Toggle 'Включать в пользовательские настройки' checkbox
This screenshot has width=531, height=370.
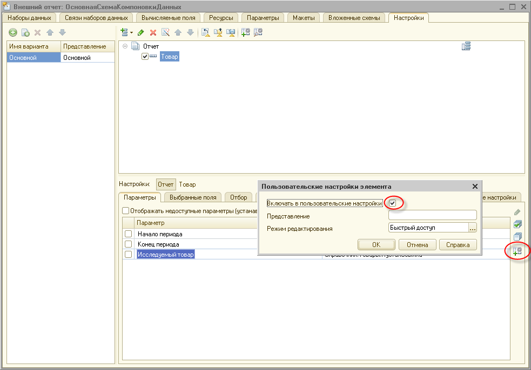click(393, 203)
